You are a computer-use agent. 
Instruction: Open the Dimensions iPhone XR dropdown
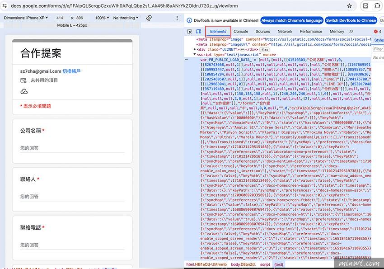coord(26,18)
